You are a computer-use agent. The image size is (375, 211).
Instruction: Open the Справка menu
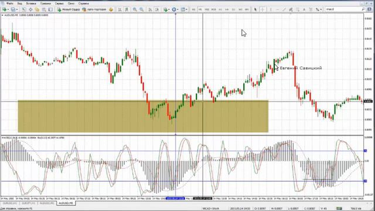click(x=83, y=4)
